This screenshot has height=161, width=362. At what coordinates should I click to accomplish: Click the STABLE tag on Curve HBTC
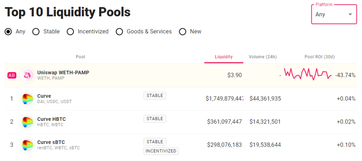155,119
